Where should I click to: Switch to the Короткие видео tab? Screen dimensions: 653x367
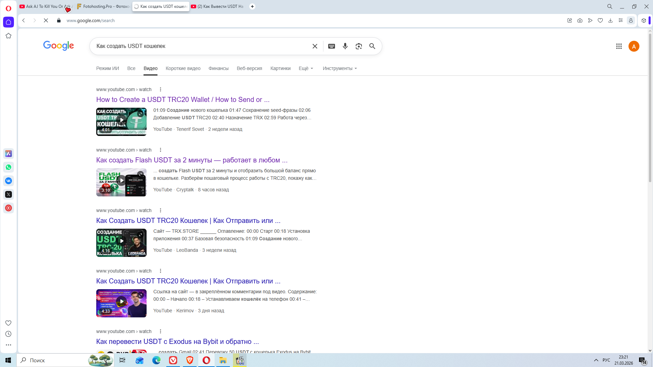(183, 68)
